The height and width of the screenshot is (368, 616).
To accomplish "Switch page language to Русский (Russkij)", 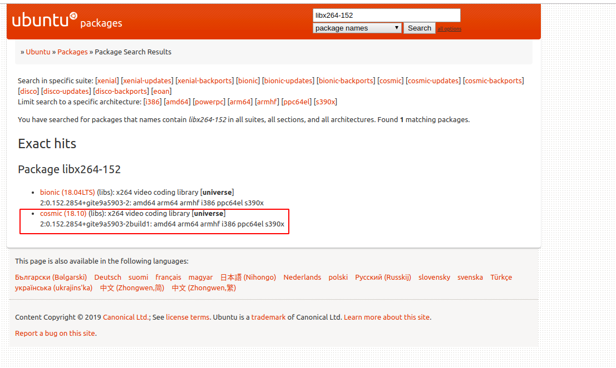I will tap(383, 278).
